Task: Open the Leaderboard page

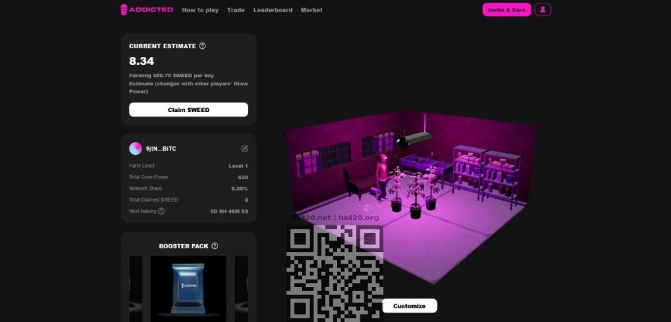Action: tap(272, 10)
